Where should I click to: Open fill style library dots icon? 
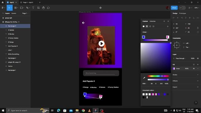(194, 64)
